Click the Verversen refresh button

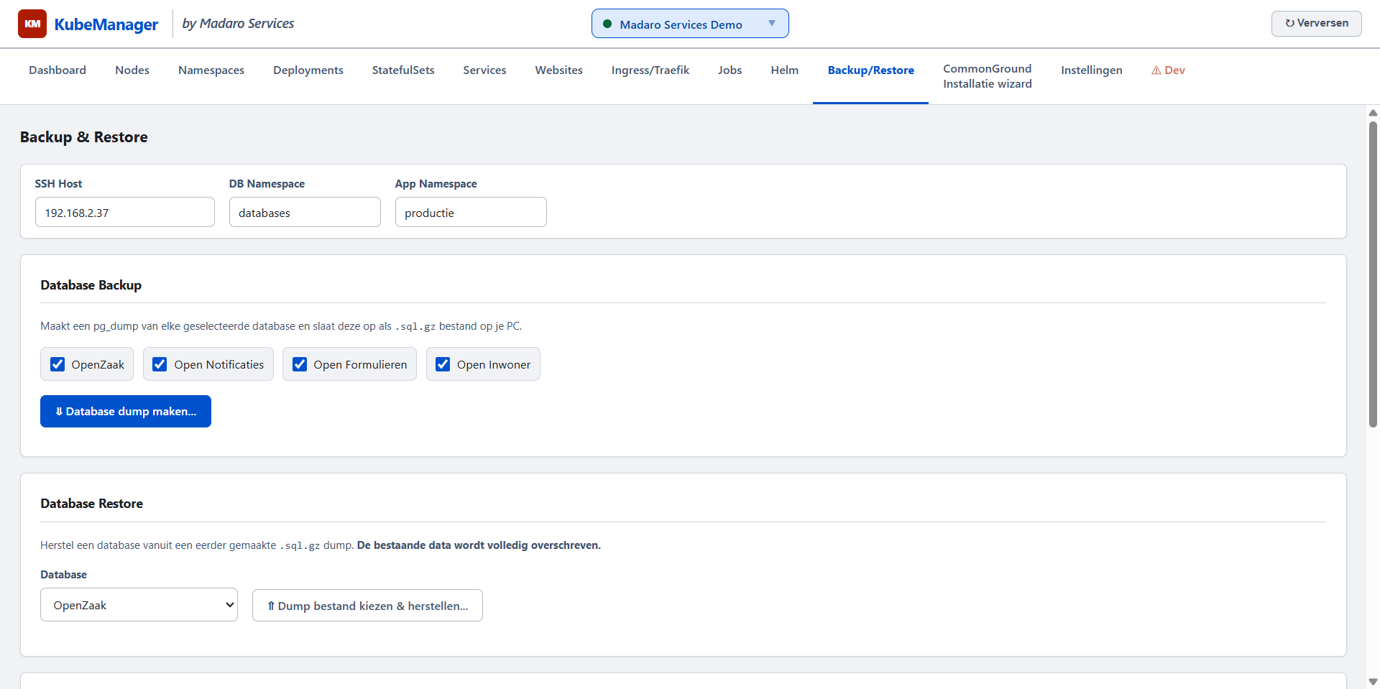(1316, 23)
